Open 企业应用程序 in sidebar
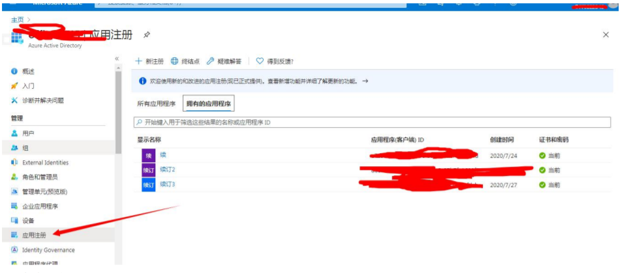The image size is (629, 273). pos(40,206)
